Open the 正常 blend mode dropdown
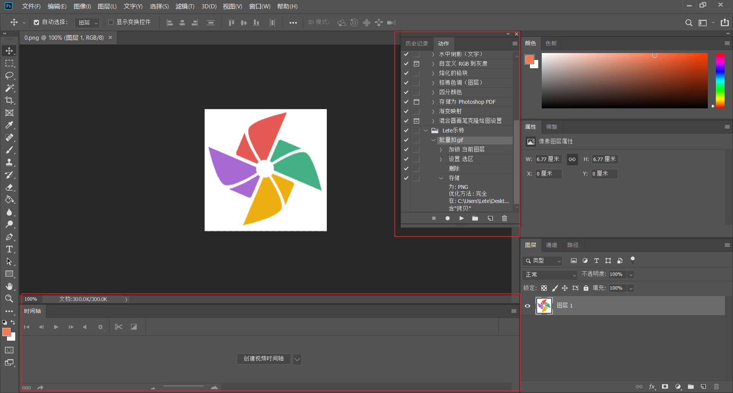The height and width of the screenshot is (393, 733). [550, 274]
